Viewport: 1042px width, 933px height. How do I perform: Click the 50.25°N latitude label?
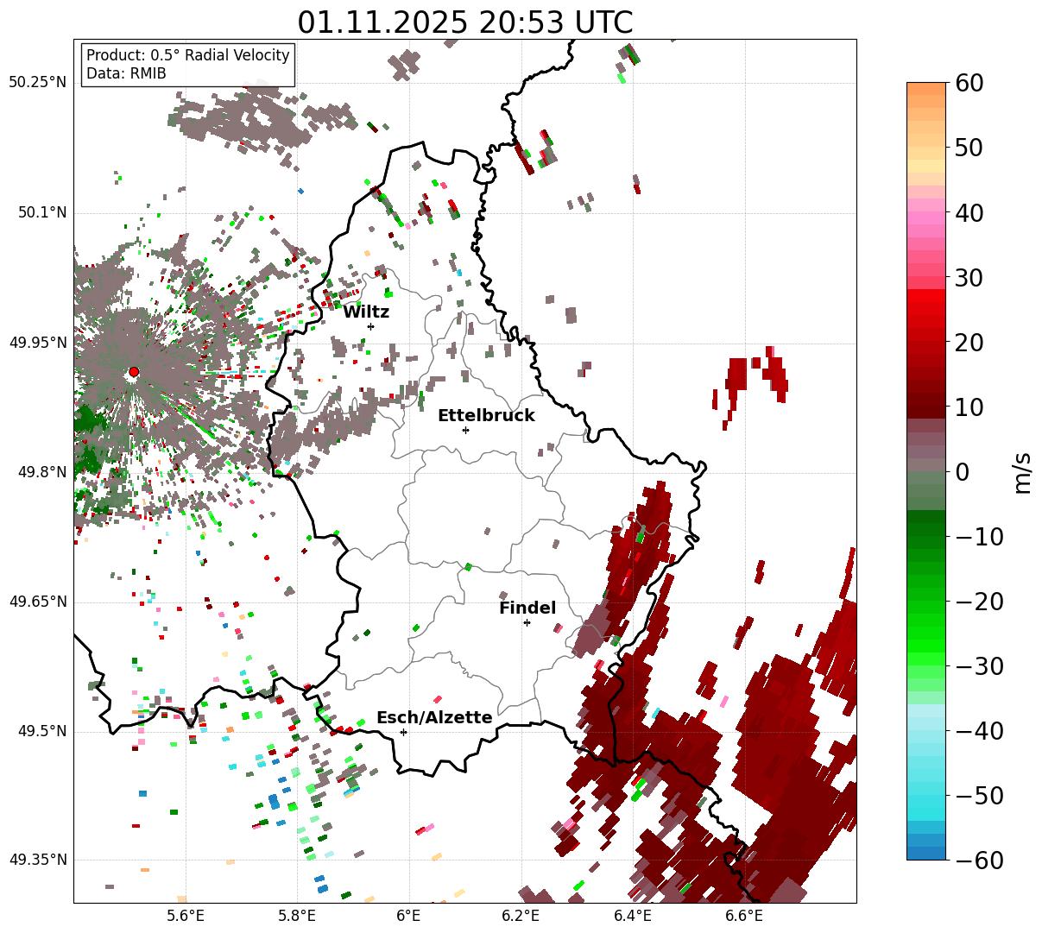click(37, 83)
